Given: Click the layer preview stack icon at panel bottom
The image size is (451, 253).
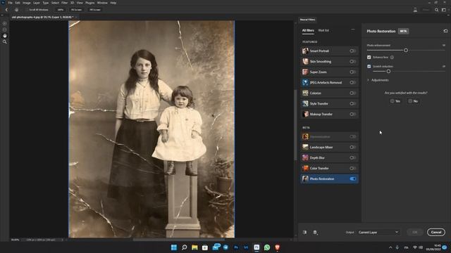Looking at the screenshot, I should point(315,233).
